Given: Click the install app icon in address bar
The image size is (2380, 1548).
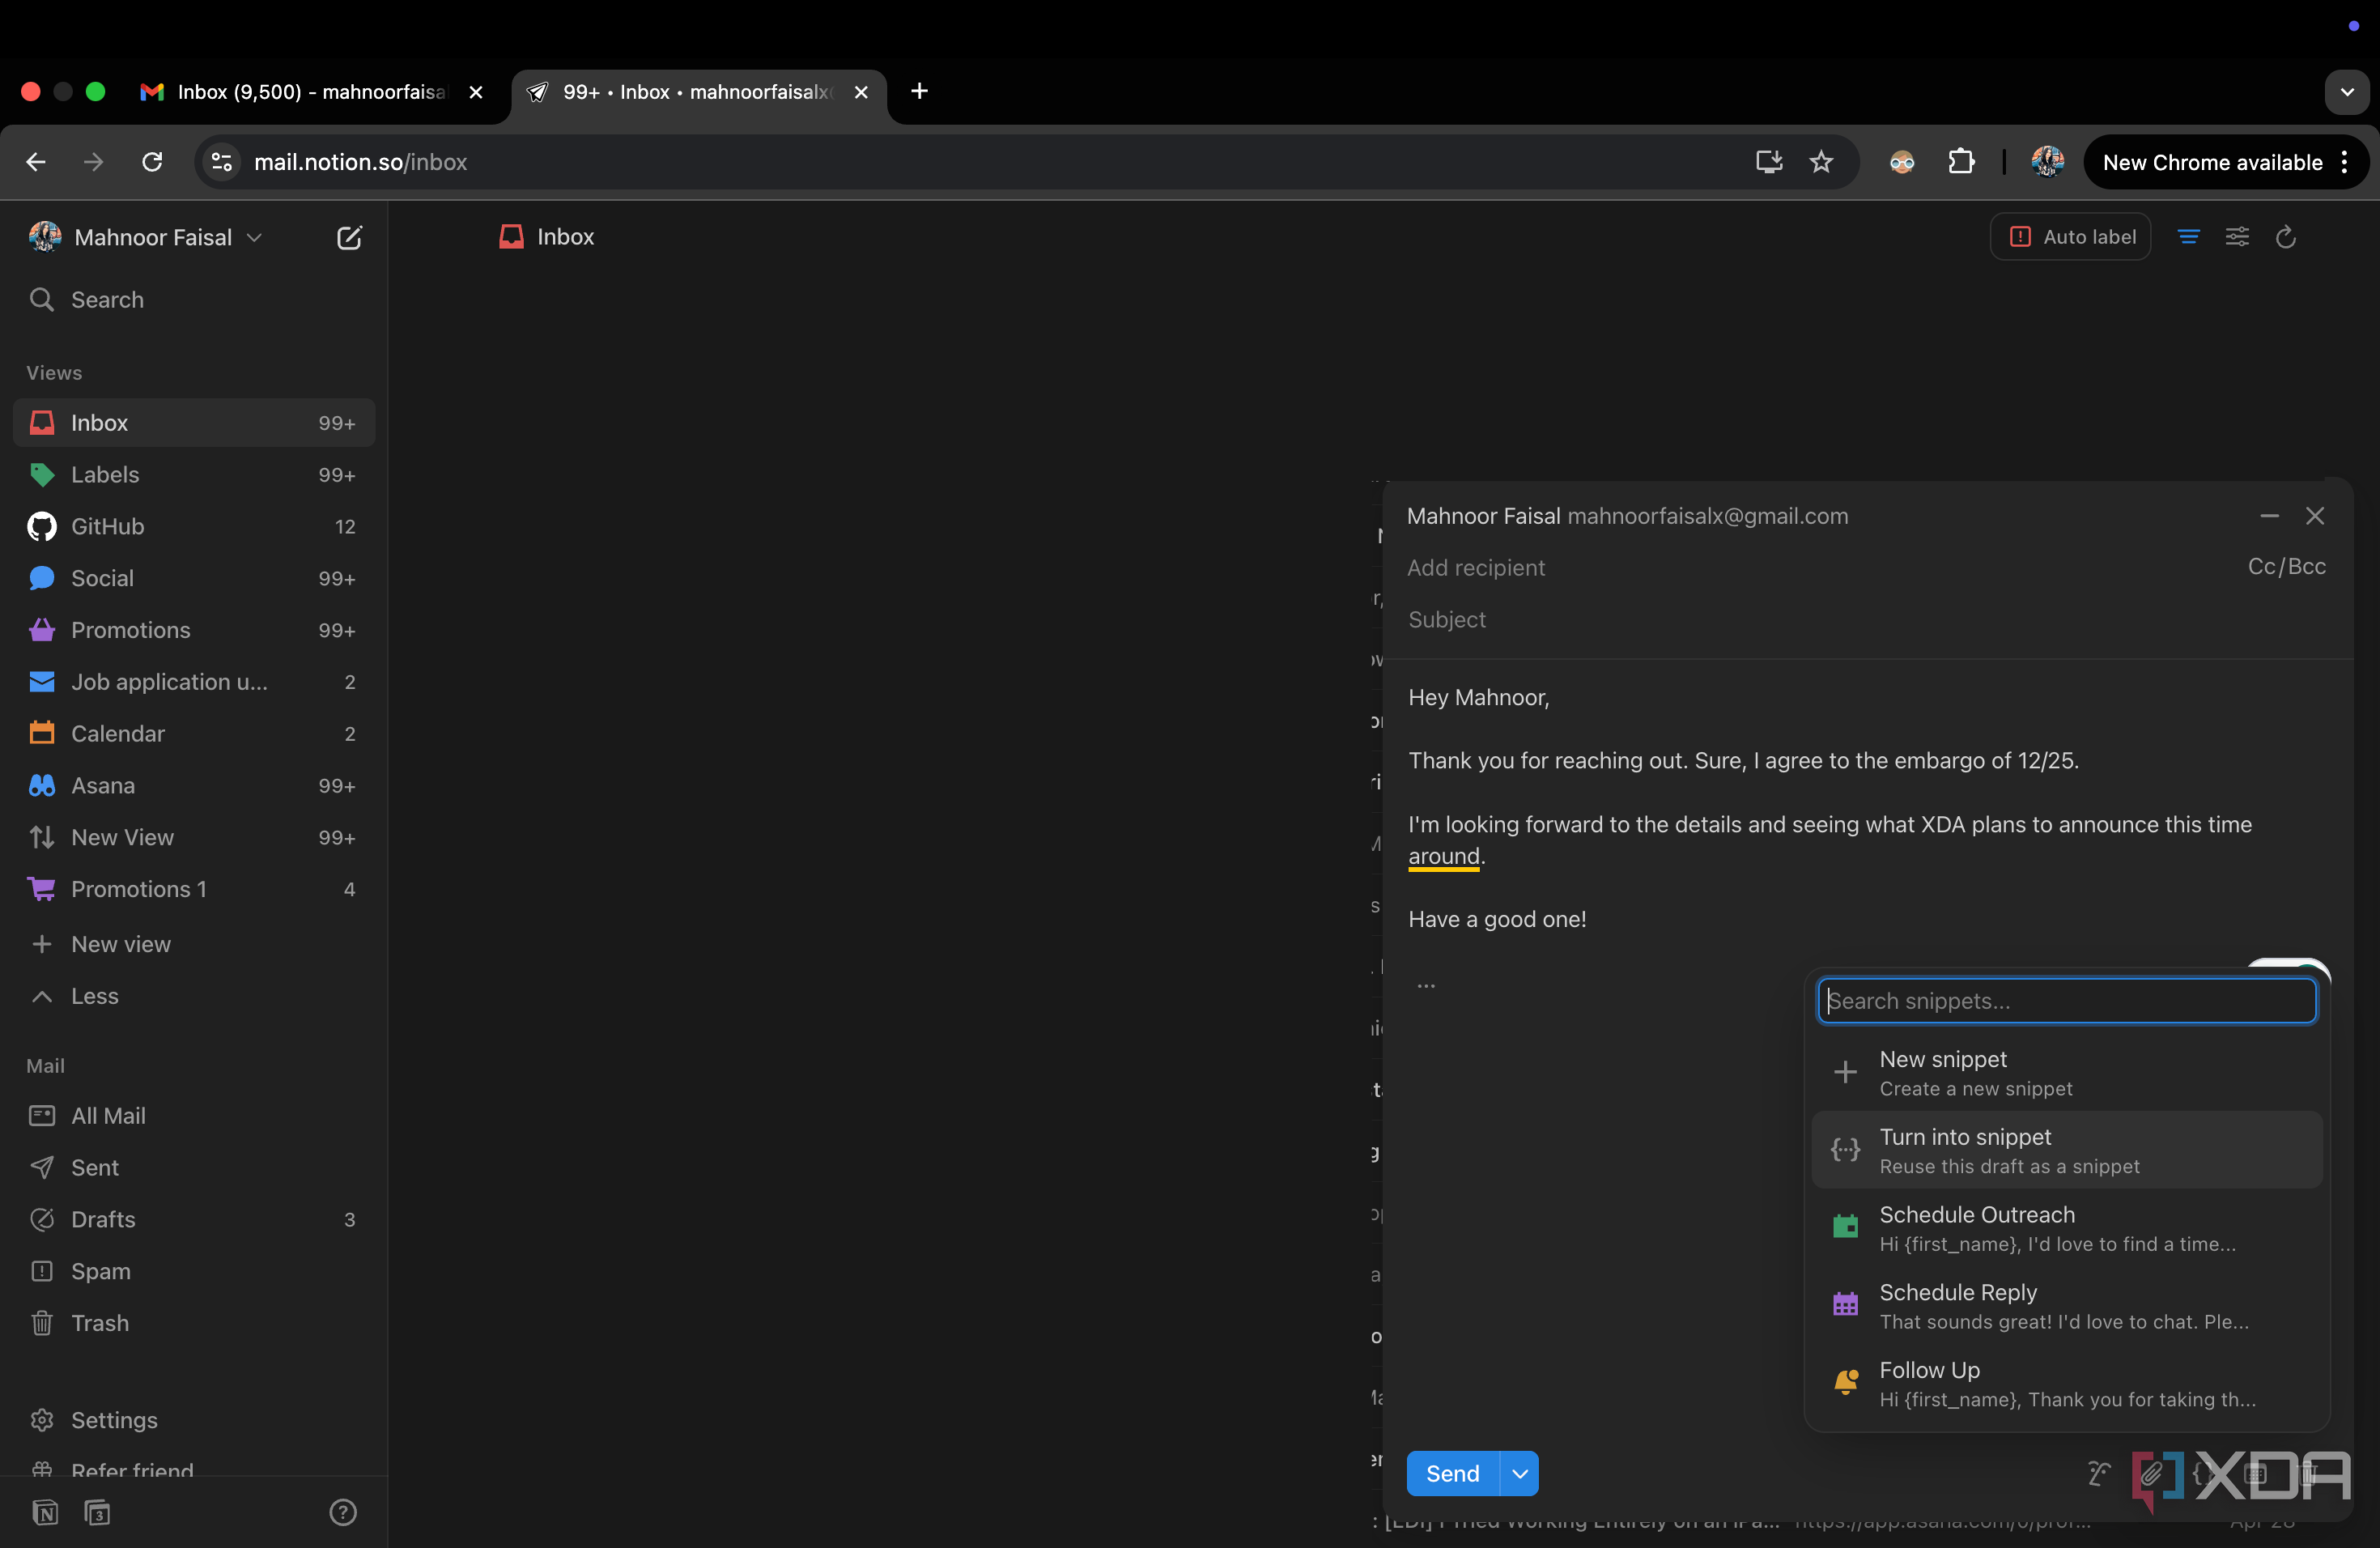Looking at the screenshot, I should [1768, 162].
